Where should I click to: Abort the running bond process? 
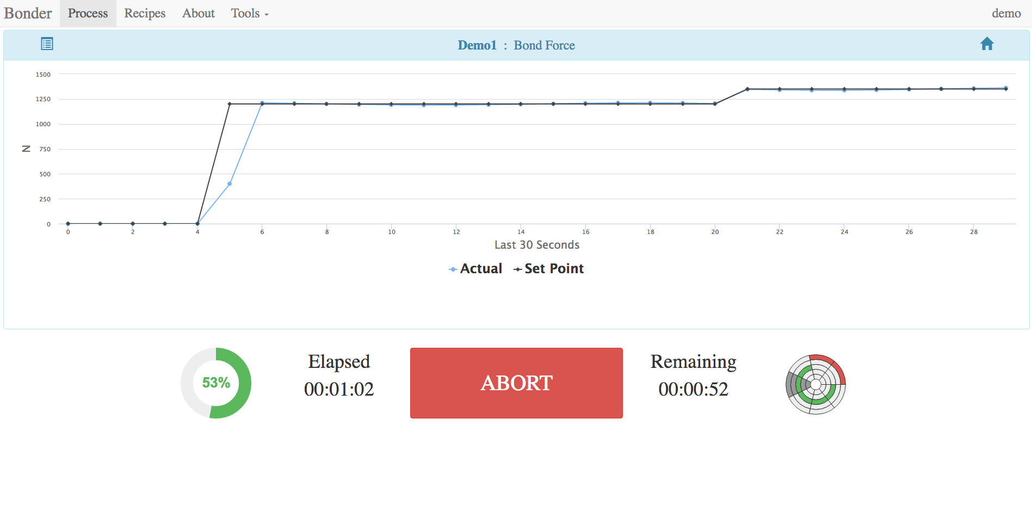[x=516, y=383]
